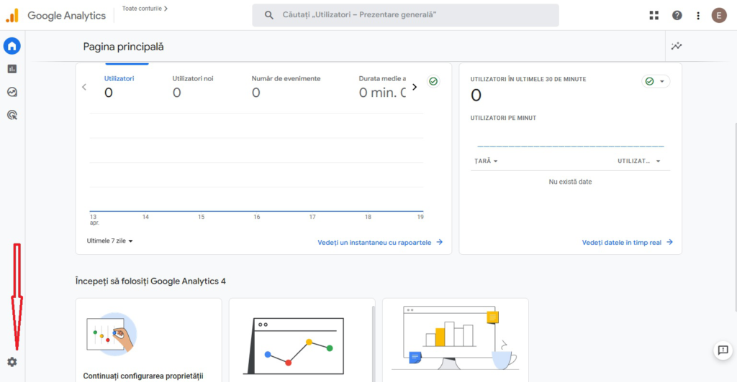The width and height of the screenshot is (737, 382).
Task: Follow Vedeți datele în timp real link
Action: coord(627,242)
